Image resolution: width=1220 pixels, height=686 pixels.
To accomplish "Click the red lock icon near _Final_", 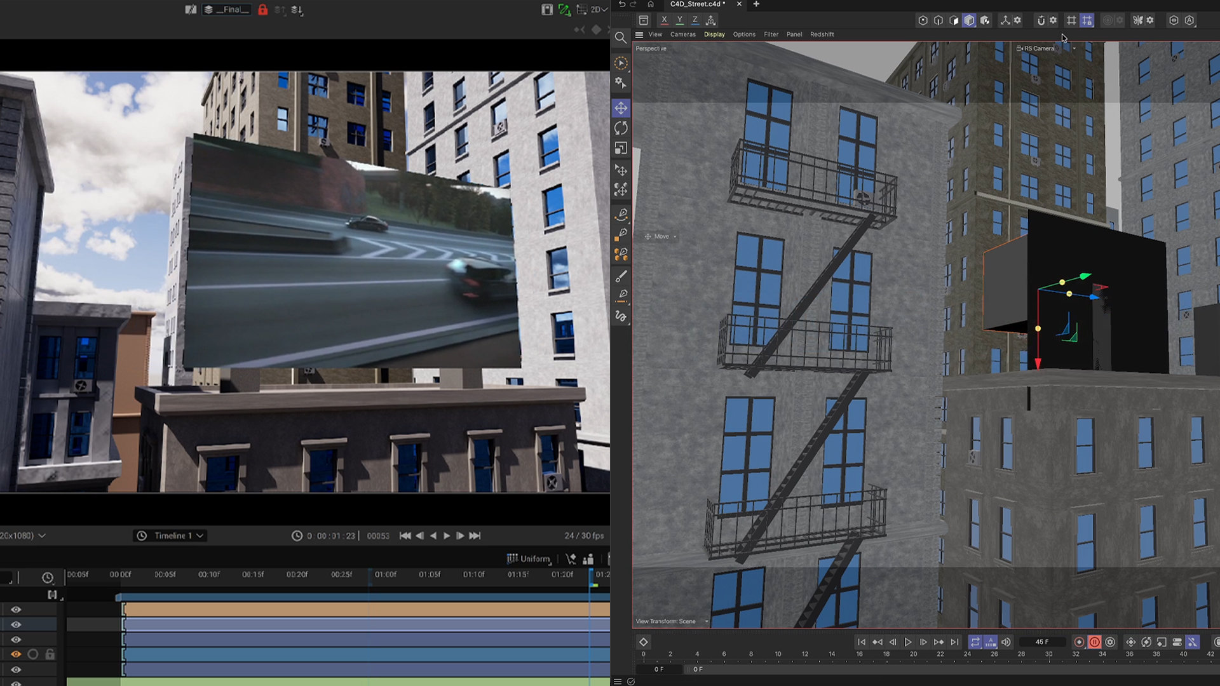I will (262, 10).
